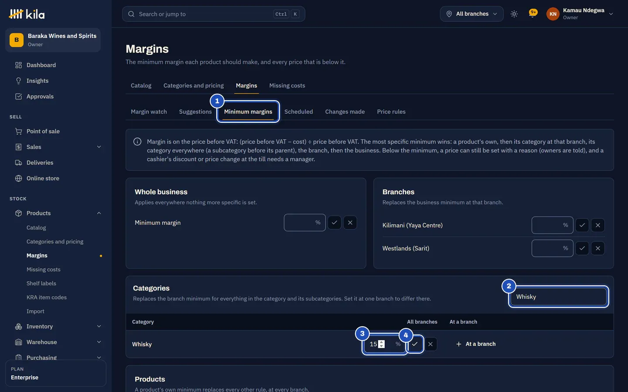Click the At a branch button
The width and height of the screenshot is (628, 392).
coord(476,344)
